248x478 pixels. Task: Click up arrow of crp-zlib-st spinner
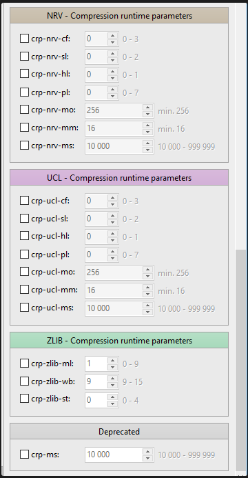(x=112, y=397)
